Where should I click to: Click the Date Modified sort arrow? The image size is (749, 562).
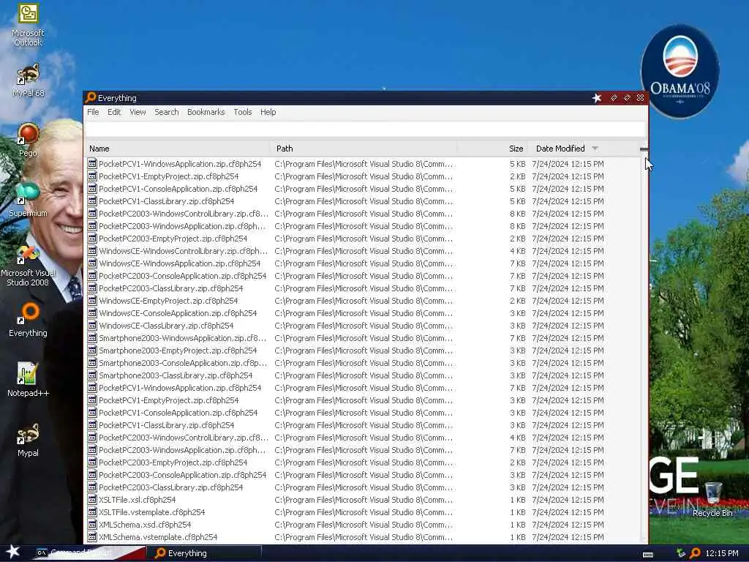(x=595, y=148)
